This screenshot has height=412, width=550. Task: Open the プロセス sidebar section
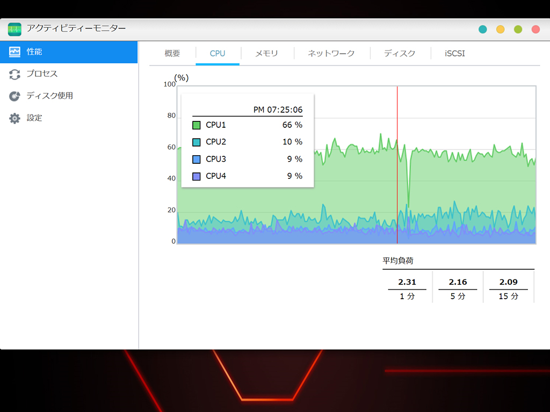coord(69,74)
